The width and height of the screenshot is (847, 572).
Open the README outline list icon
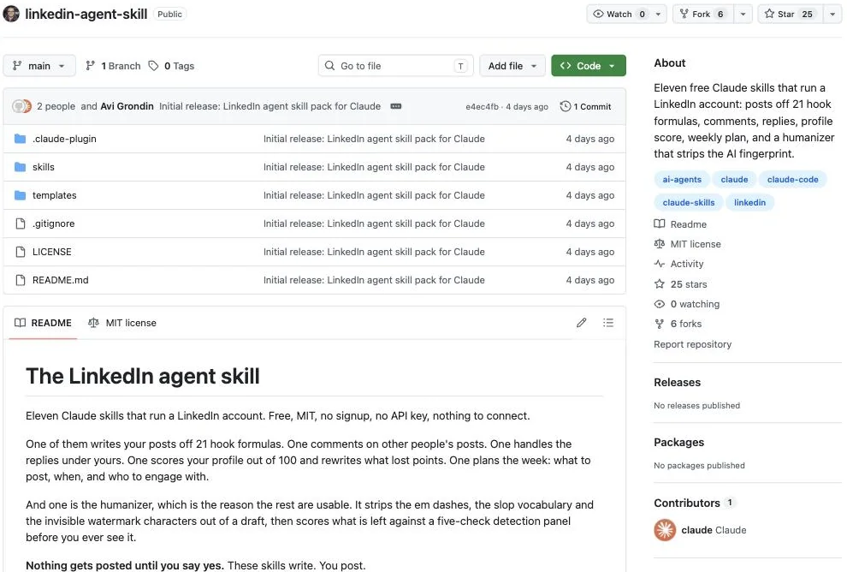608,323
